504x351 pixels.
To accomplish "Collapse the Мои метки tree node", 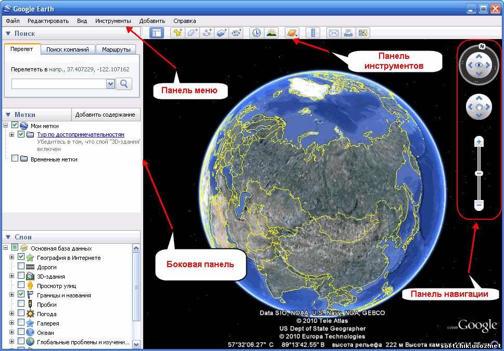I will click(5, 126).
